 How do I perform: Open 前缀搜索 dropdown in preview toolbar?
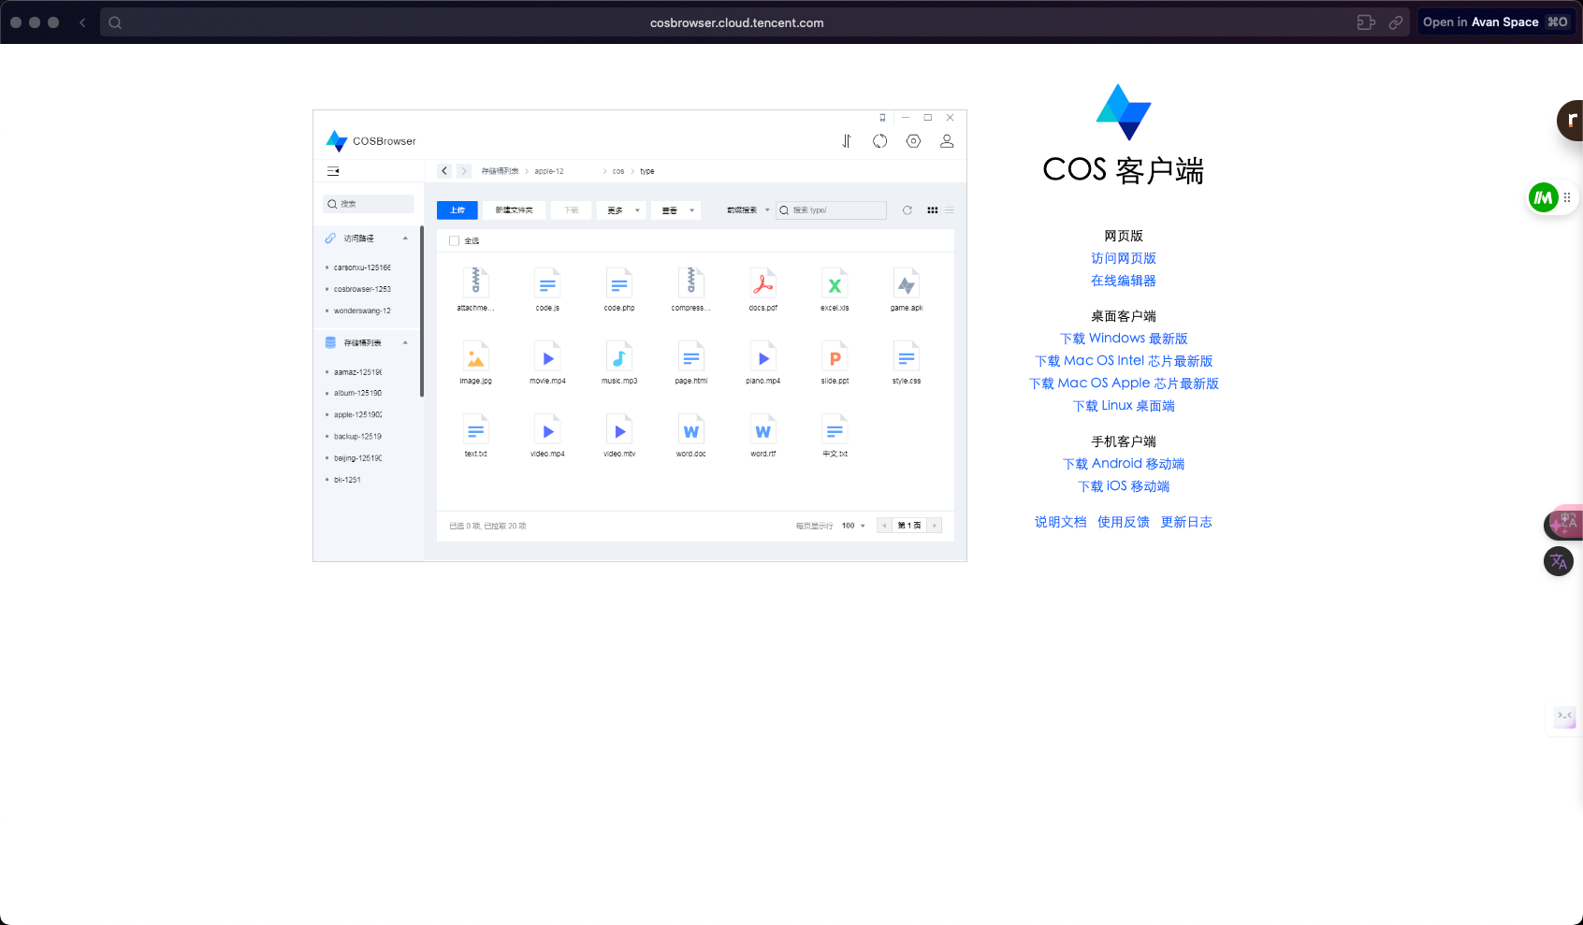[748, 210]
